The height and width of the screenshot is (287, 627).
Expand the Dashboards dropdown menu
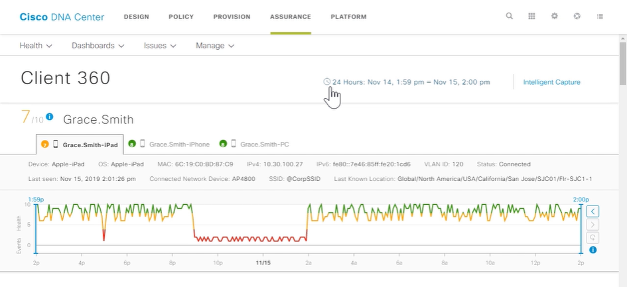point(98,46)
